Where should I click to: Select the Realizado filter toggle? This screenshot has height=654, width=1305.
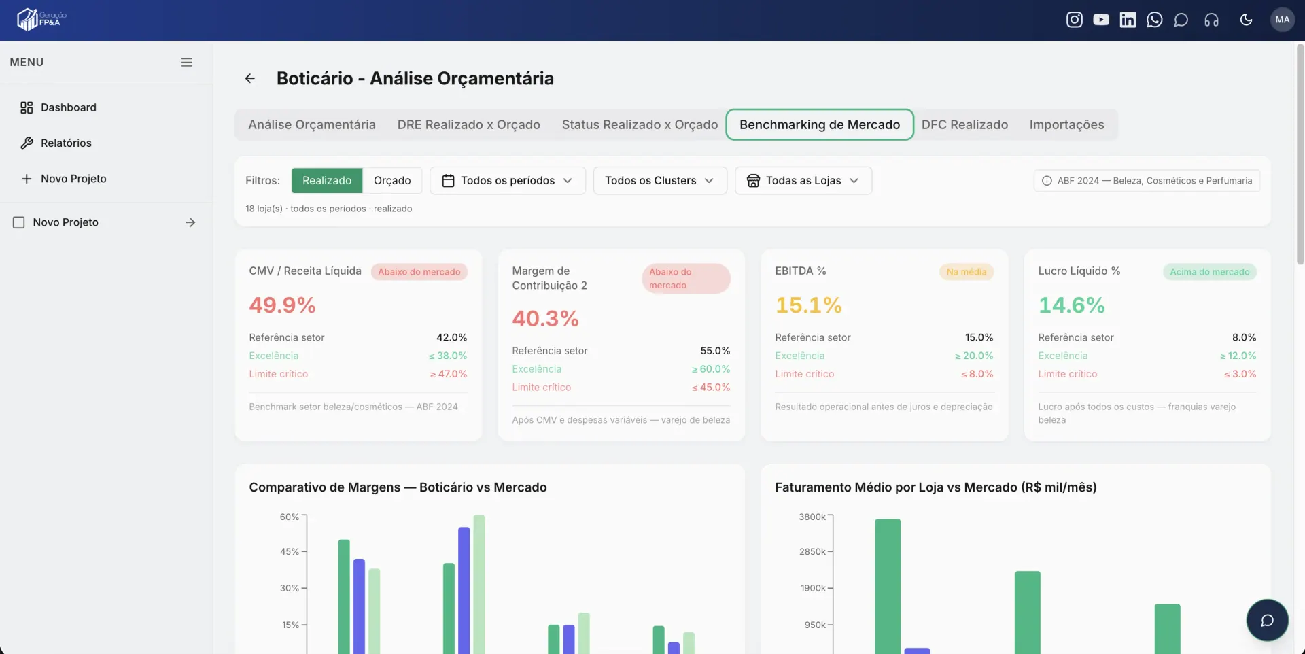click(x=327, y=181)
